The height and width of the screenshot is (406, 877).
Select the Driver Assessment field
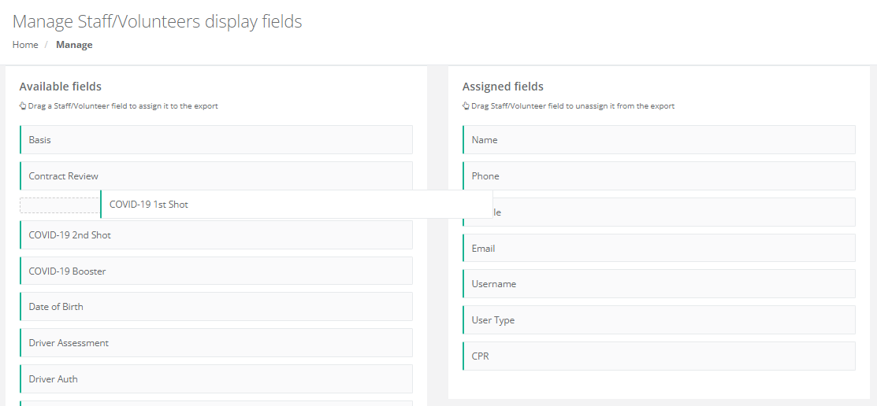[216, 343]
